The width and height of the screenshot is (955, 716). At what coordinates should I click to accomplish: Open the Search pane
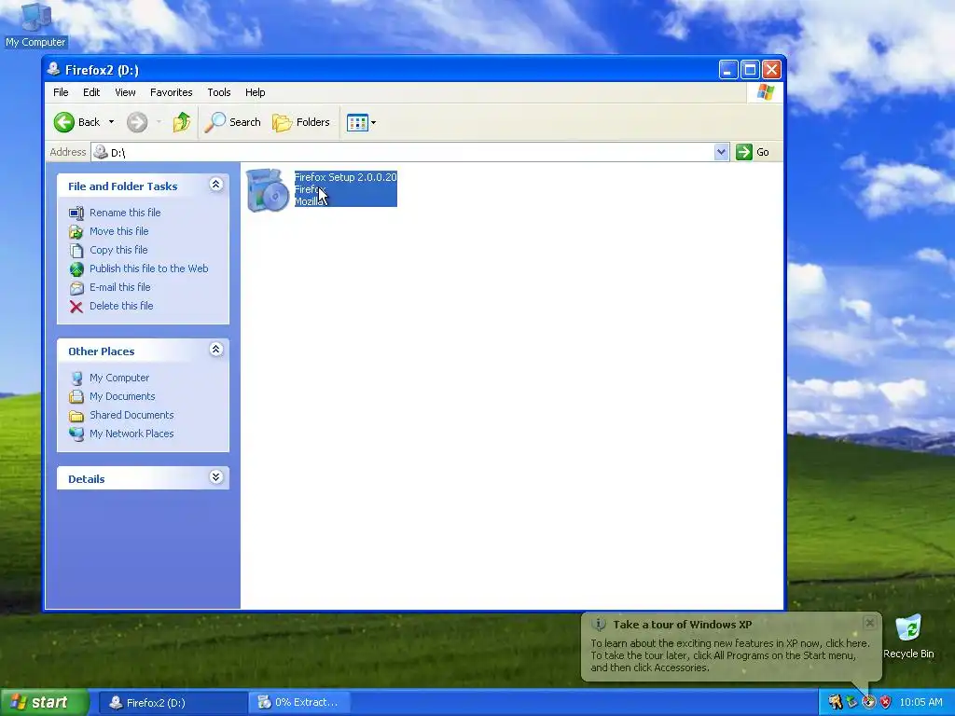click(232, 122)
